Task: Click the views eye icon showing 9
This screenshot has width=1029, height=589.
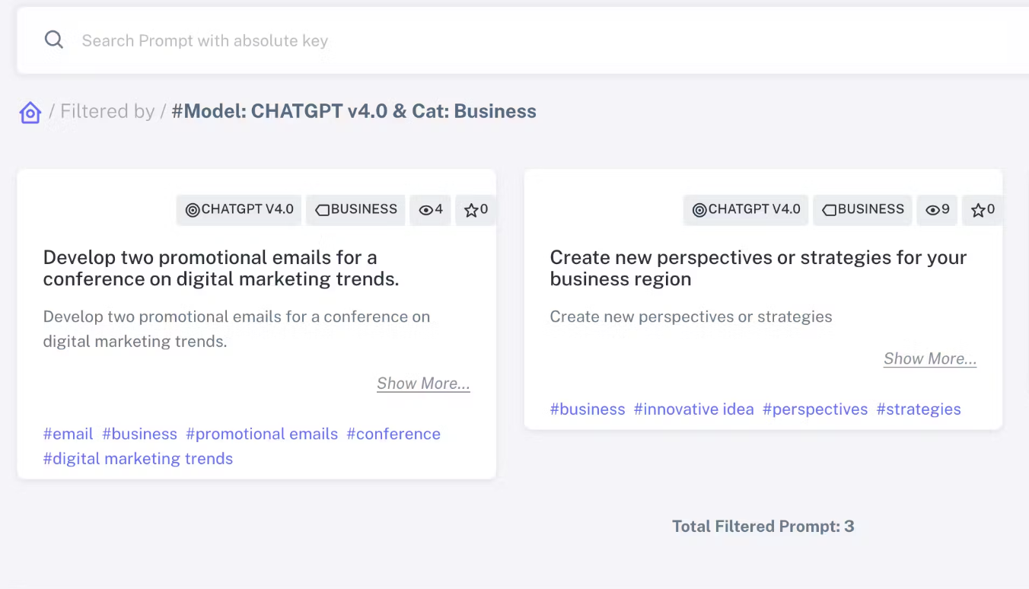Action: [x=933, y=210]
